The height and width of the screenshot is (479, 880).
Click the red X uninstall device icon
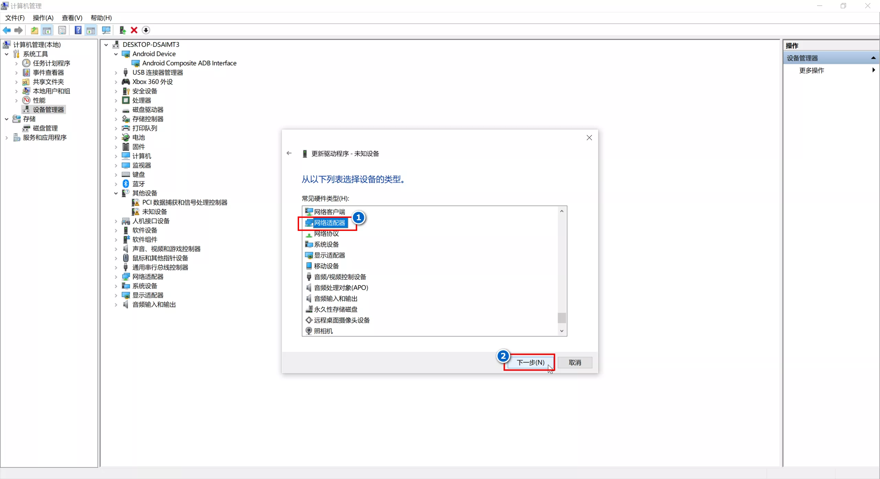click(x=134, y=30)
